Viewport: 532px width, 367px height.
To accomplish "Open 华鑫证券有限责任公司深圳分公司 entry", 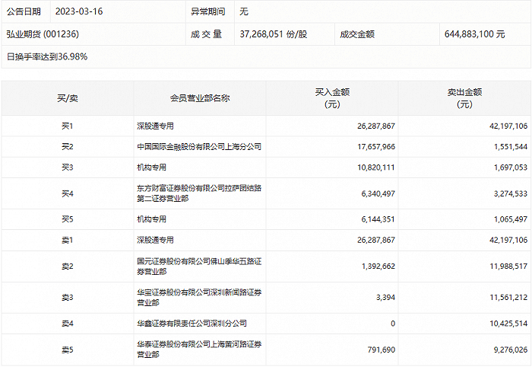I will [191, 324].
